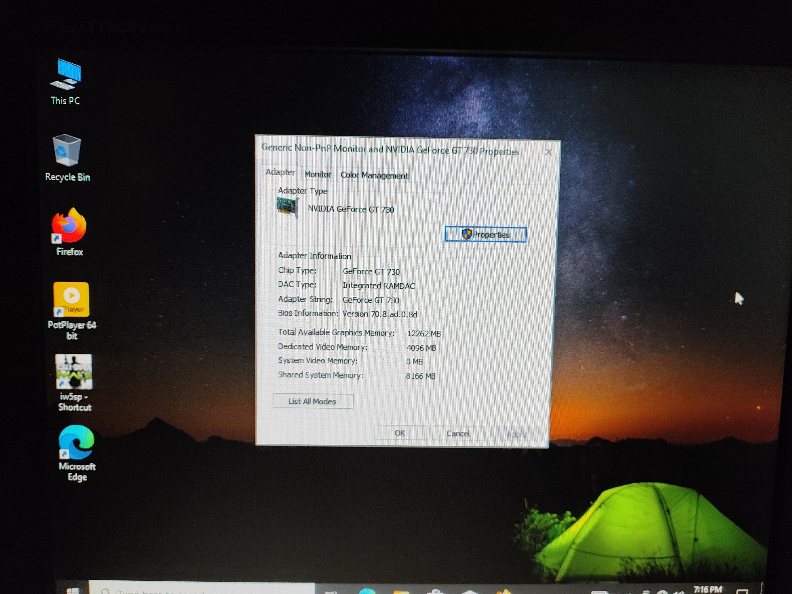Viewport: 792px width, 594px height.
Task: Select the iw5sp - Shortcut icon
Action: pyautogui.click(x=74, y=383)
